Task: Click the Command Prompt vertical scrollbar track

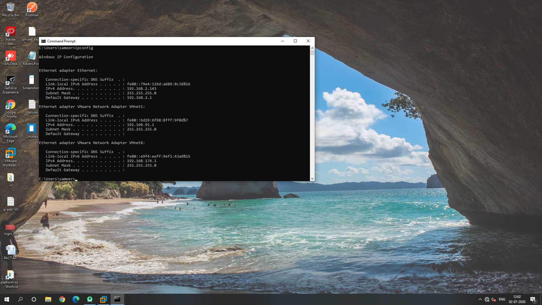Action: 312,116
